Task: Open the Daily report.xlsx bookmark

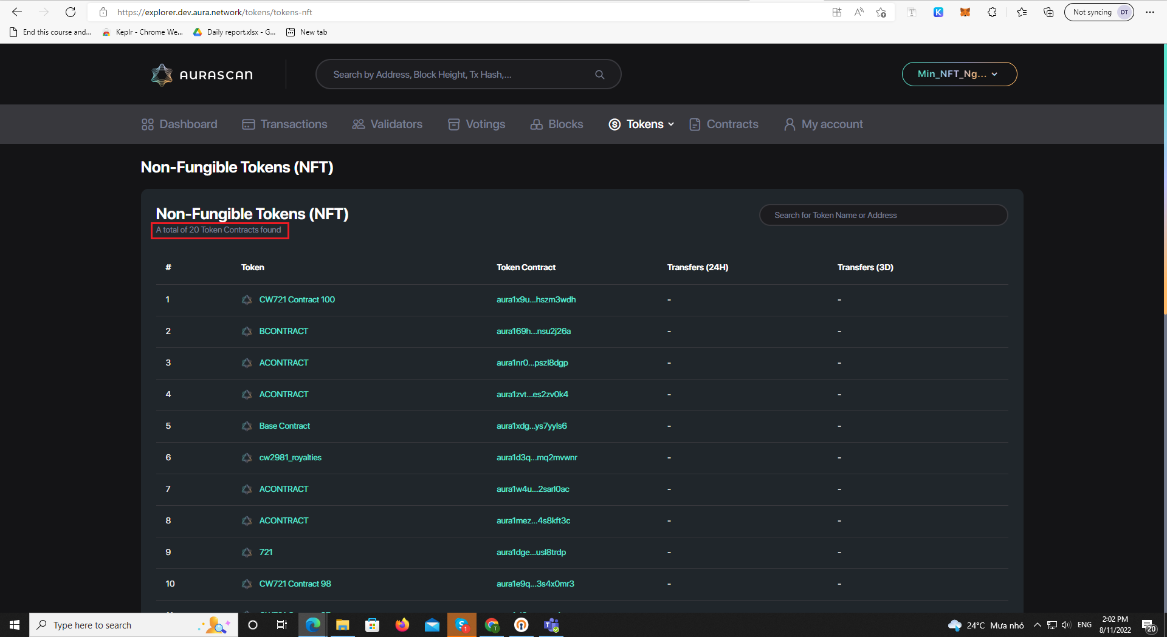Action: (235, 32)
